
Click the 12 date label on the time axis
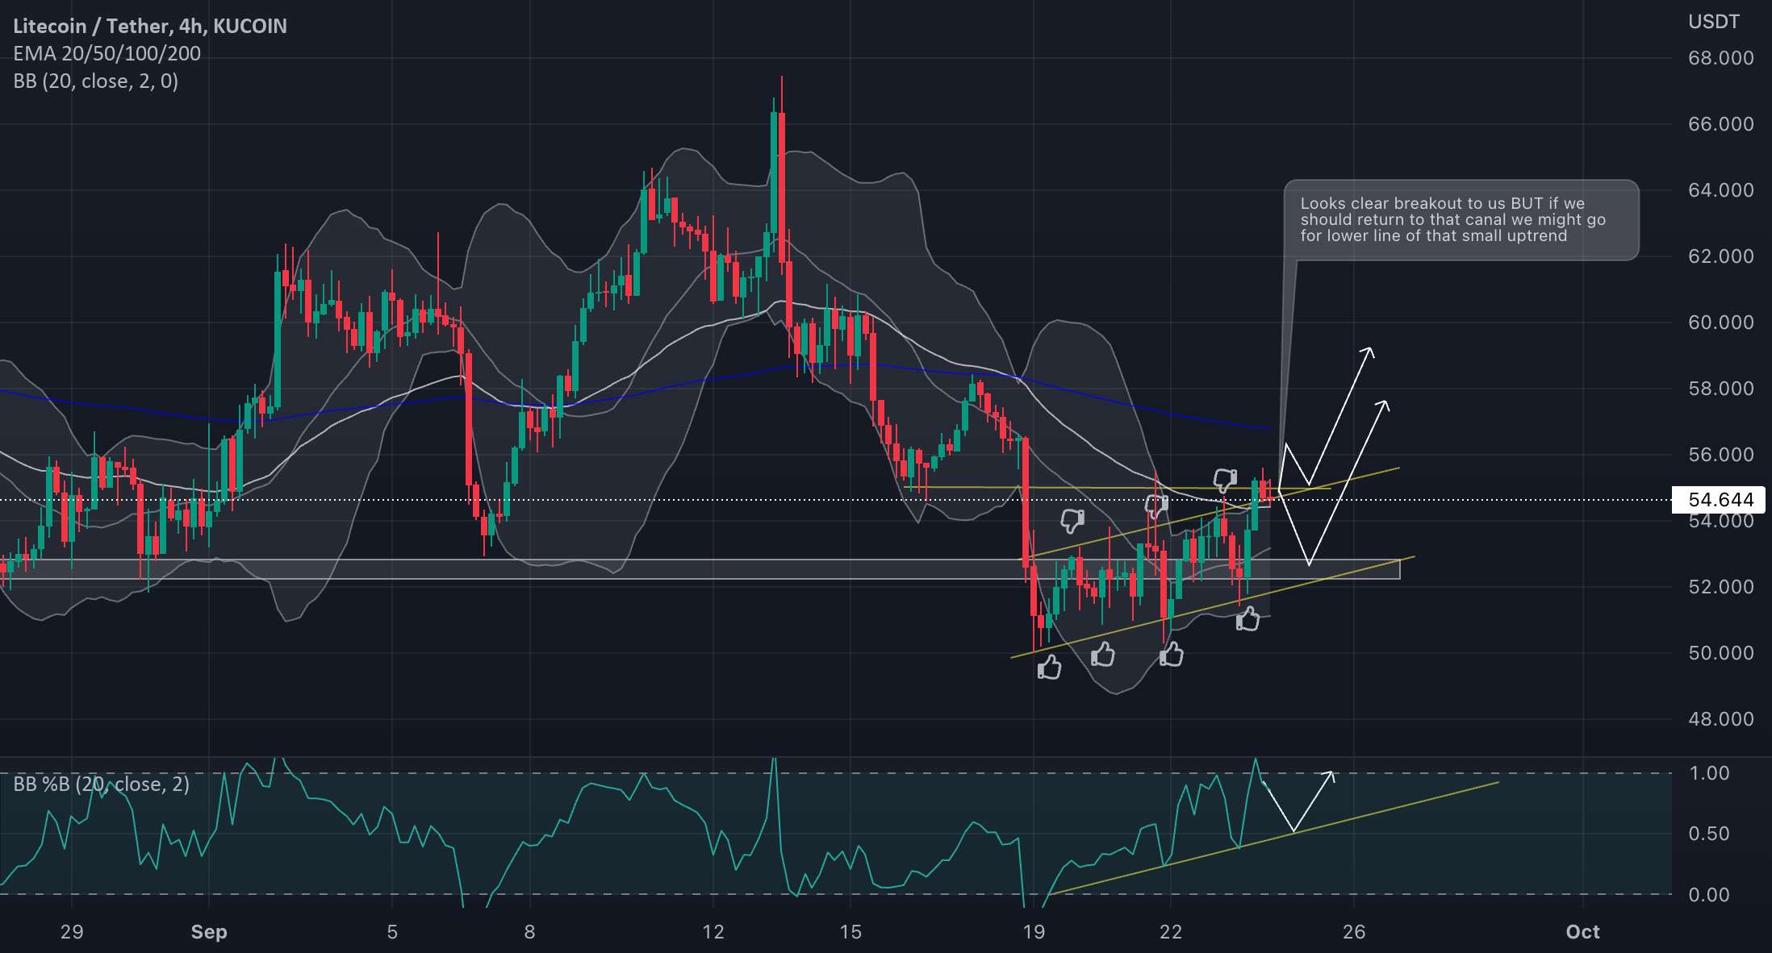(x=713, y=932)
